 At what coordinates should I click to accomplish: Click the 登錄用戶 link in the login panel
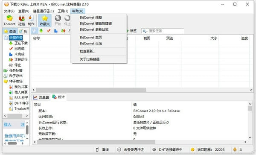click(15, 136)
